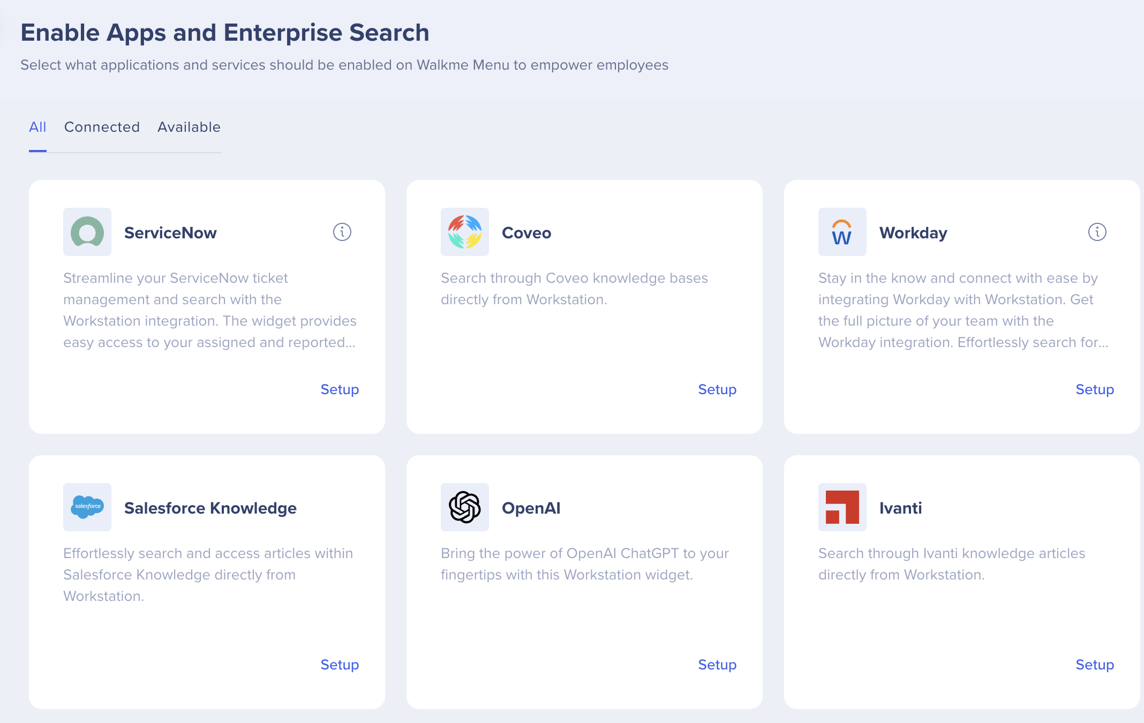Click Setup on the ServiceNow card
1144x723 pixels.
[340, 389]
